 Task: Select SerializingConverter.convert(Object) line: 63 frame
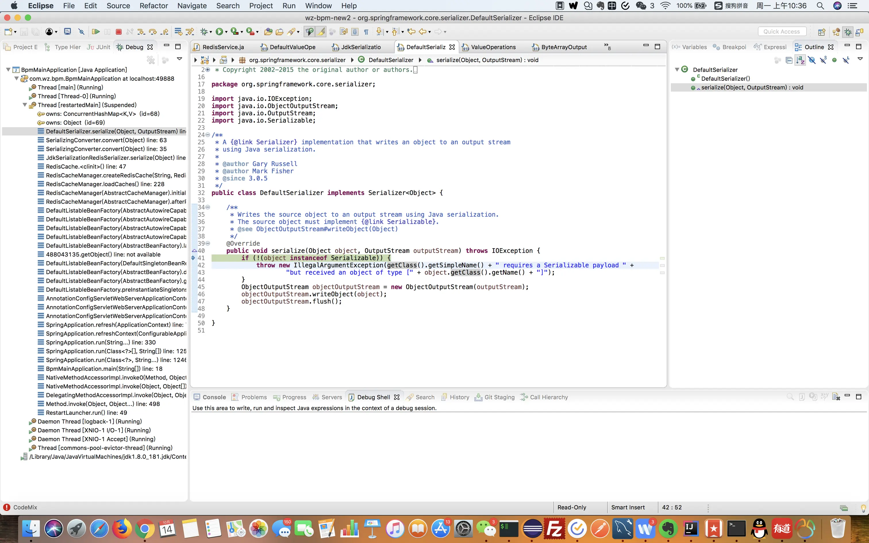tap(106, 140)
